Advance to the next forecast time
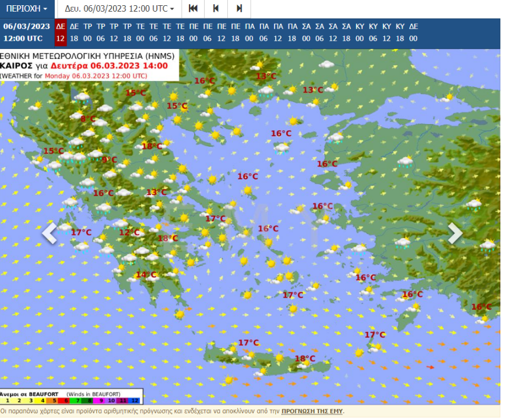Screen dimensions: 513x418 239,9
